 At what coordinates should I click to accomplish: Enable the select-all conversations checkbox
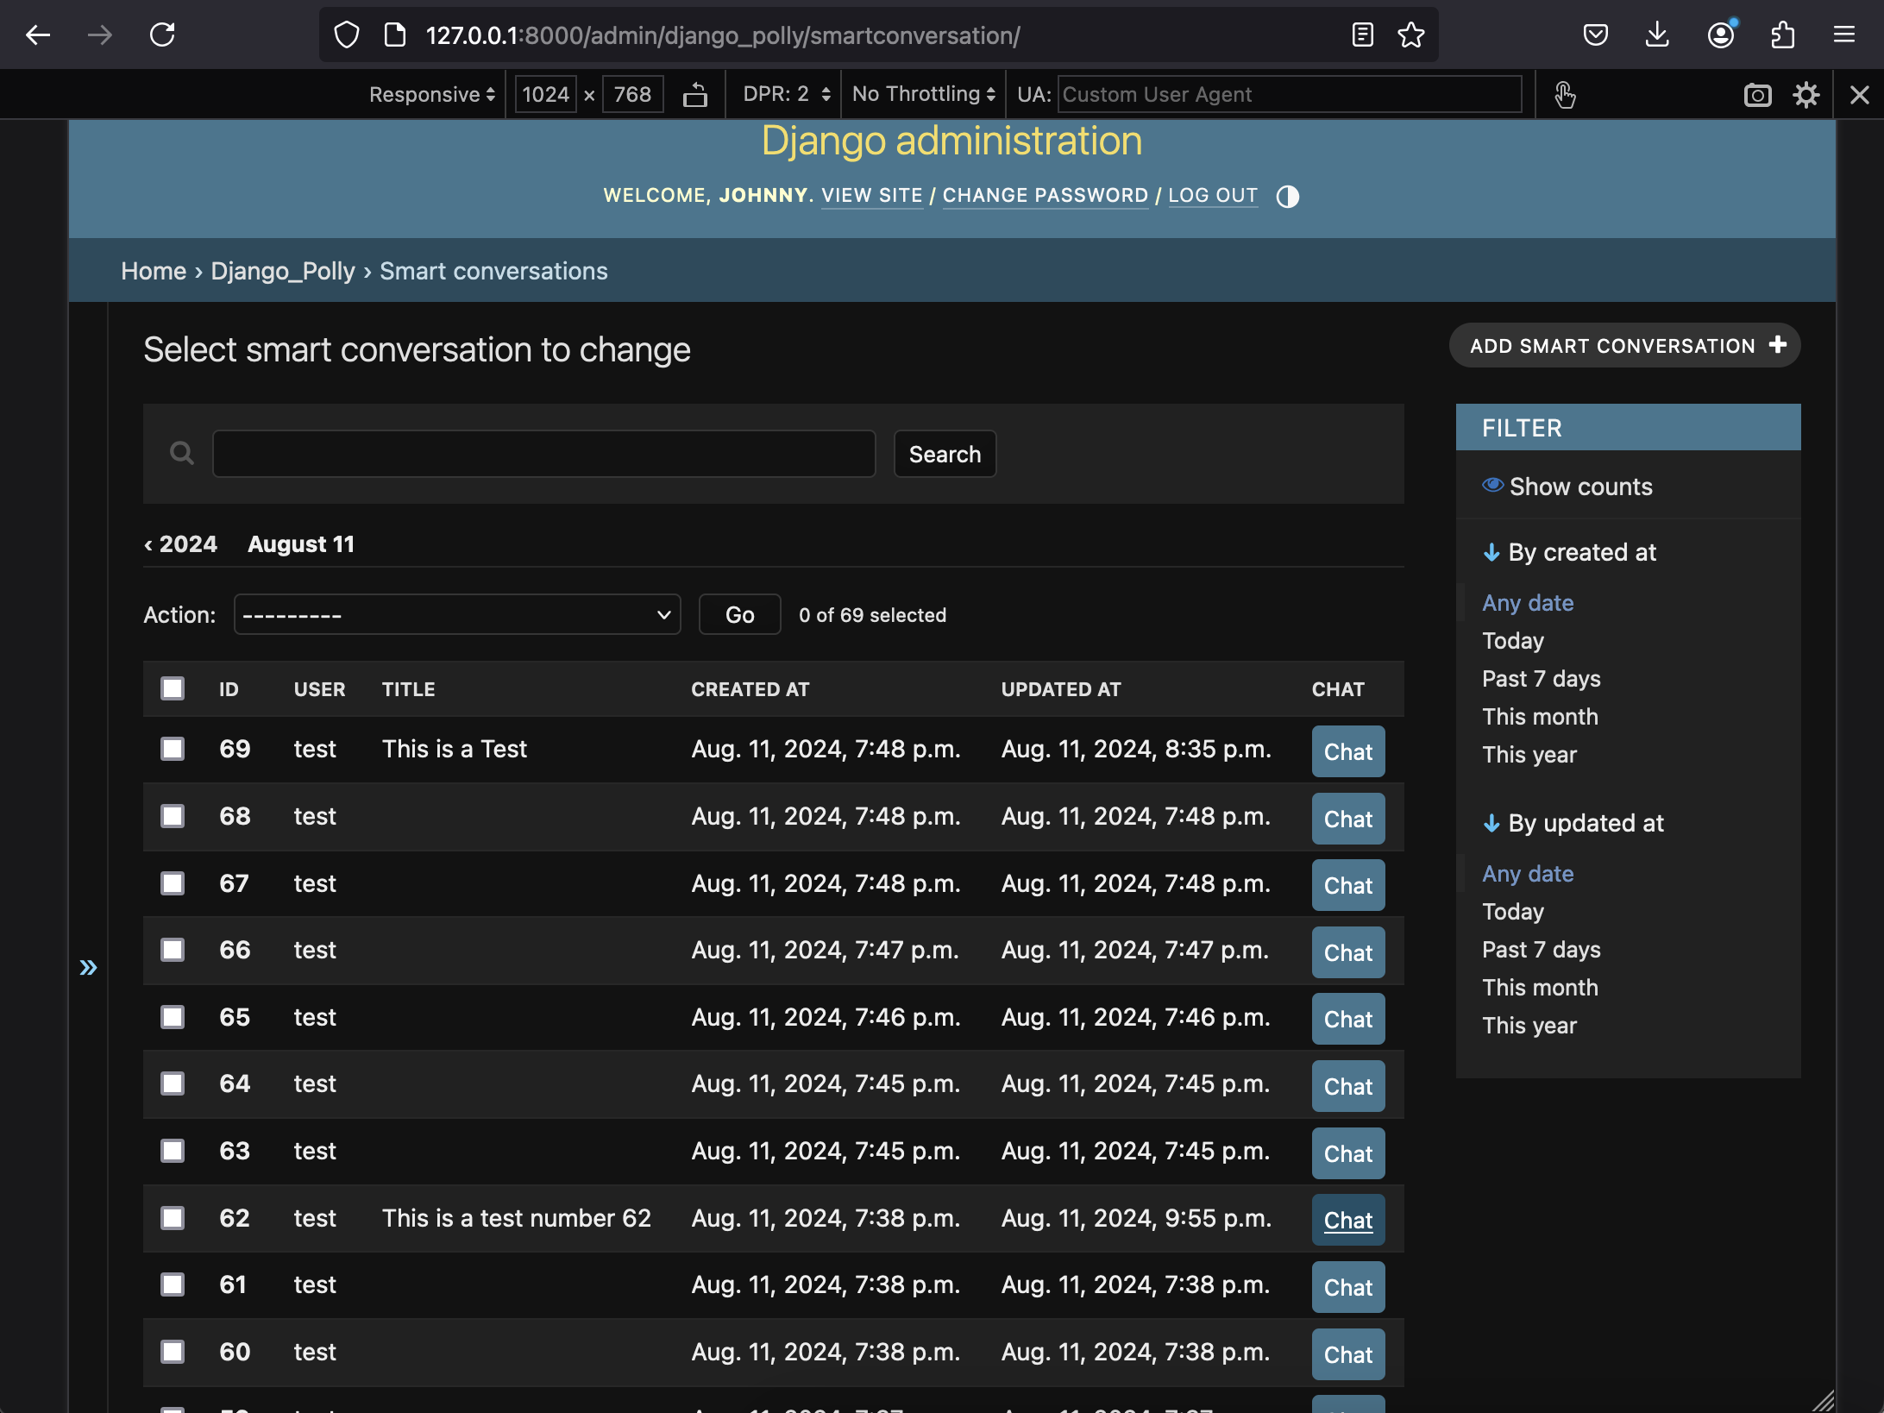click(172, 688)
